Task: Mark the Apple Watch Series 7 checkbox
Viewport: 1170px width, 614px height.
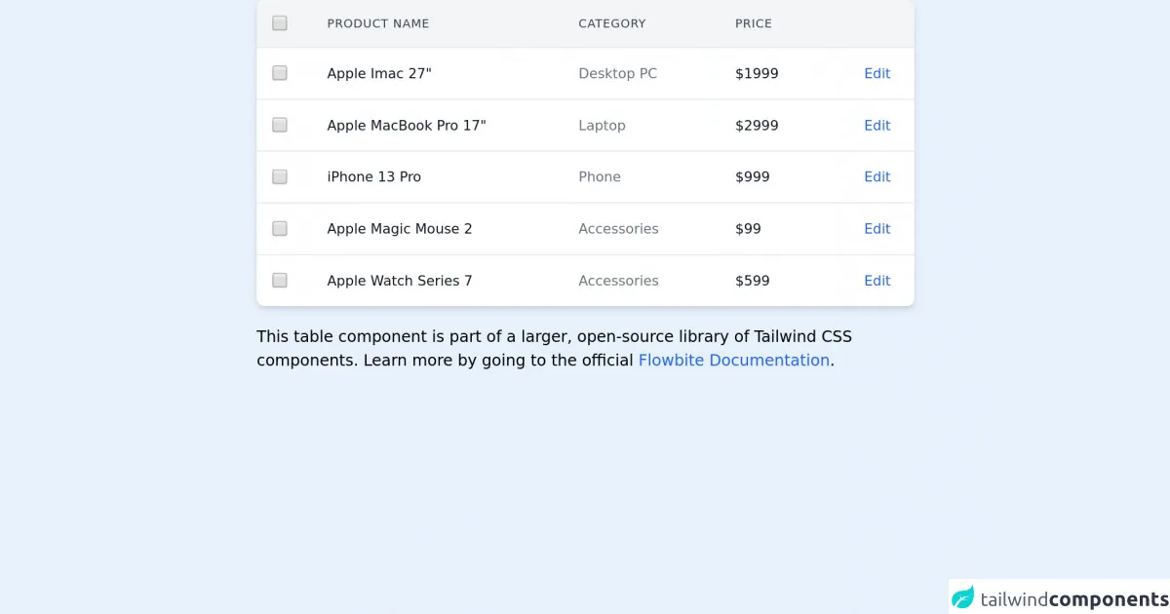Action: point(280,281)
